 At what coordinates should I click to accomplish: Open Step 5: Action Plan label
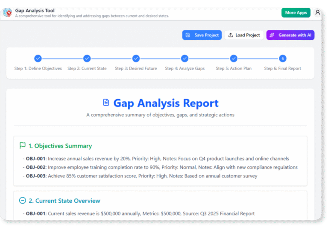pyautogui.click(x=234, y=68)
